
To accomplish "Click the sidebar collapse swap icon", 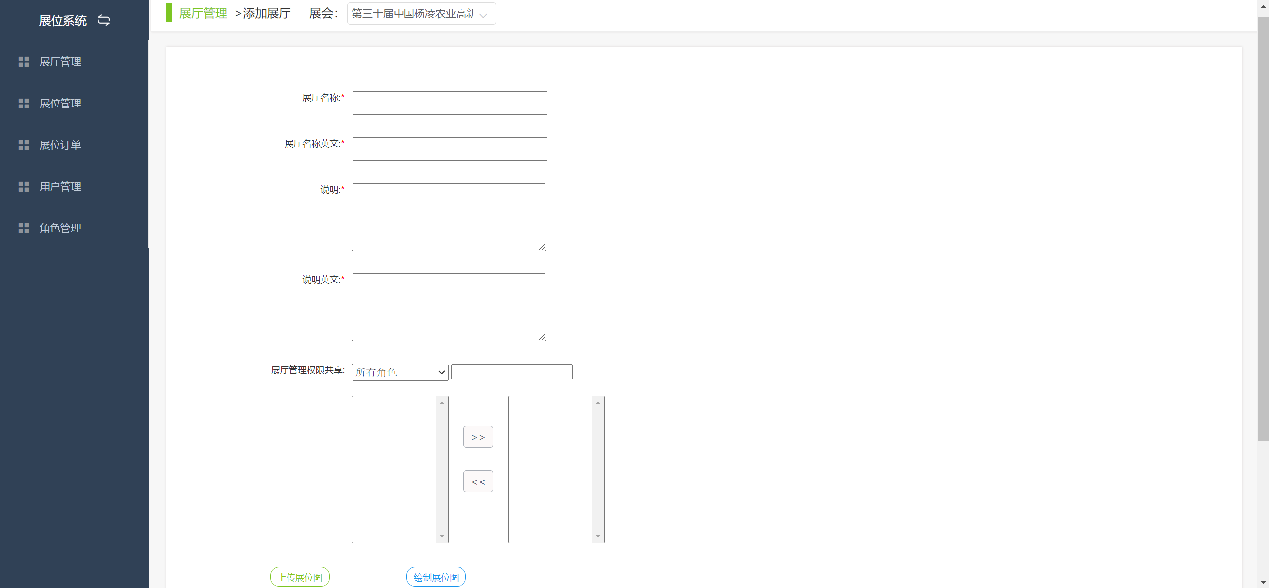I will 104,20.
